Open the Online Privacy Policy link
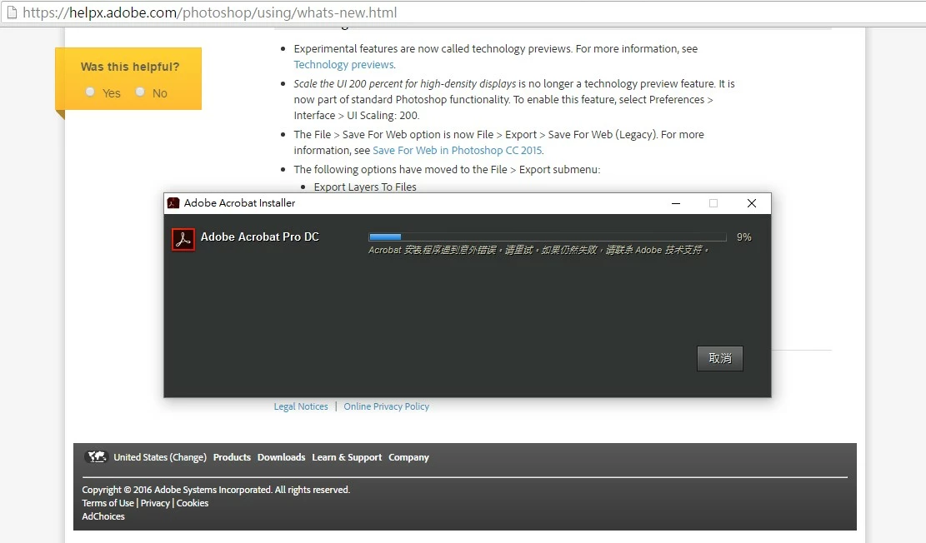926x543 pixels. coord(386,406)
